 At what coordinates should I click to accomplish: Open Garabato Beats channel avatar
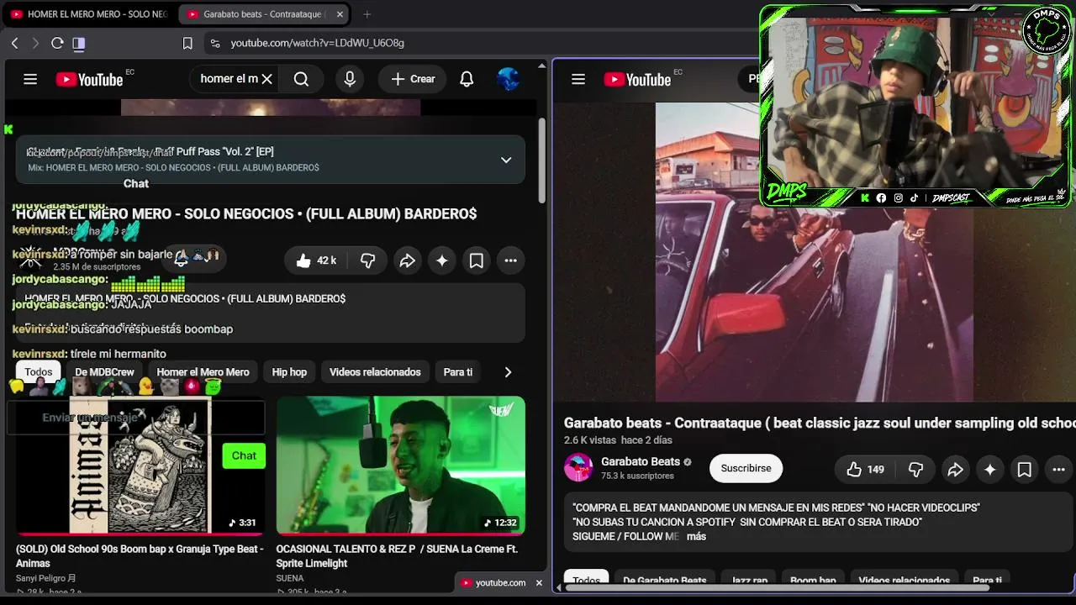tap(578, 468)
